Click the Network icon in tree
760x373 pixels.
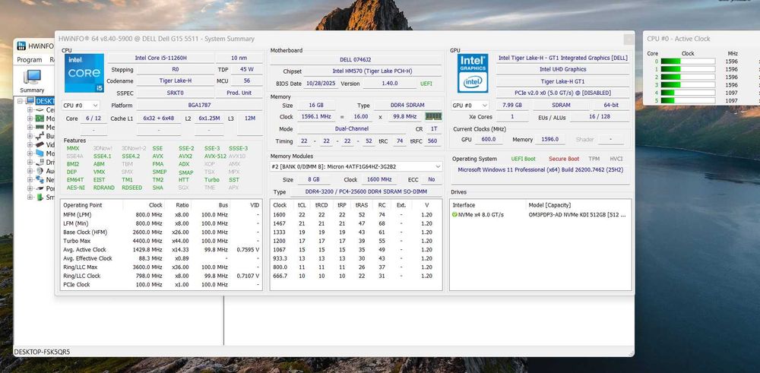[x=40, y=180]
